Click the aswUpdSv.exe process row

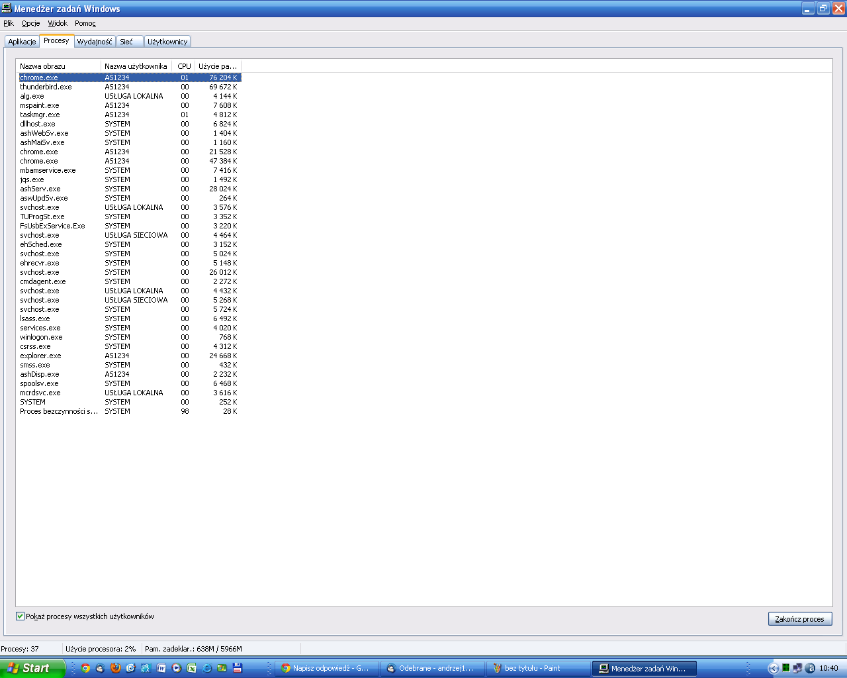[130, 198]
